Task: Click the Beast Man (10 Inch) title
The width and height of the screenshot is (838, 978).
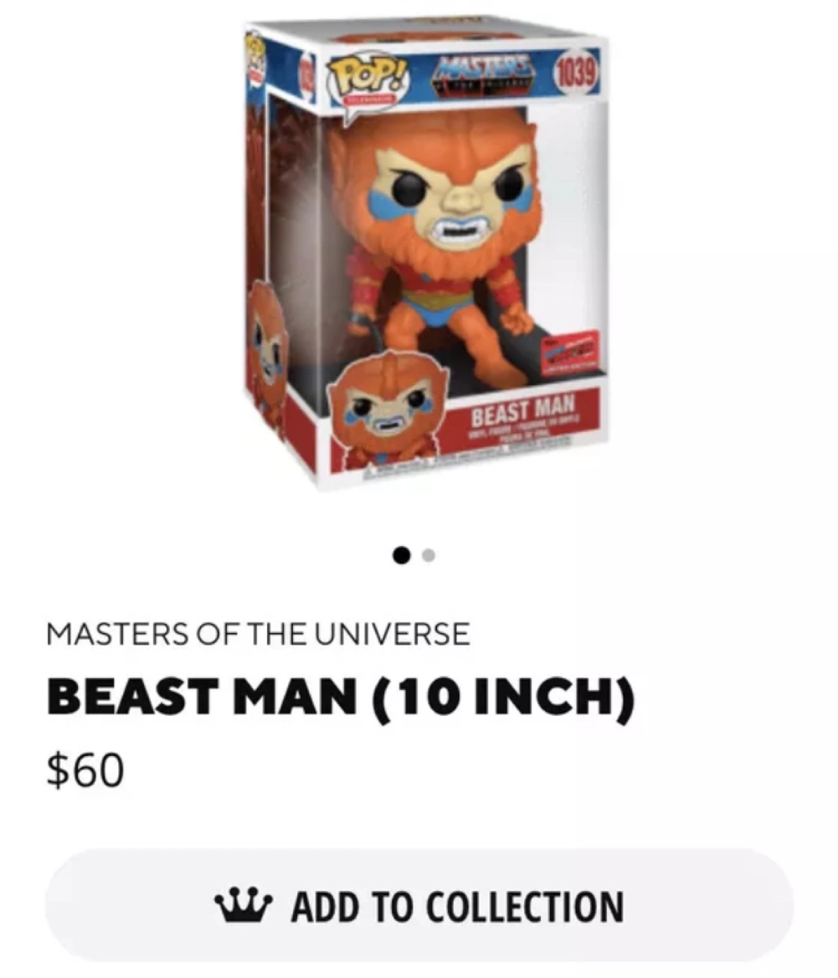Action: point(341,699)
